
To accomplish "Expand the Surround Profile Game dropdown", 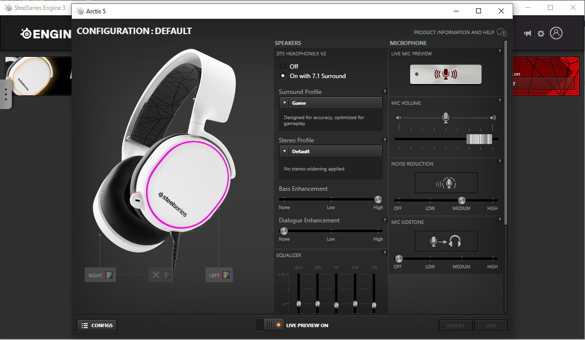I will pos(330,103).
